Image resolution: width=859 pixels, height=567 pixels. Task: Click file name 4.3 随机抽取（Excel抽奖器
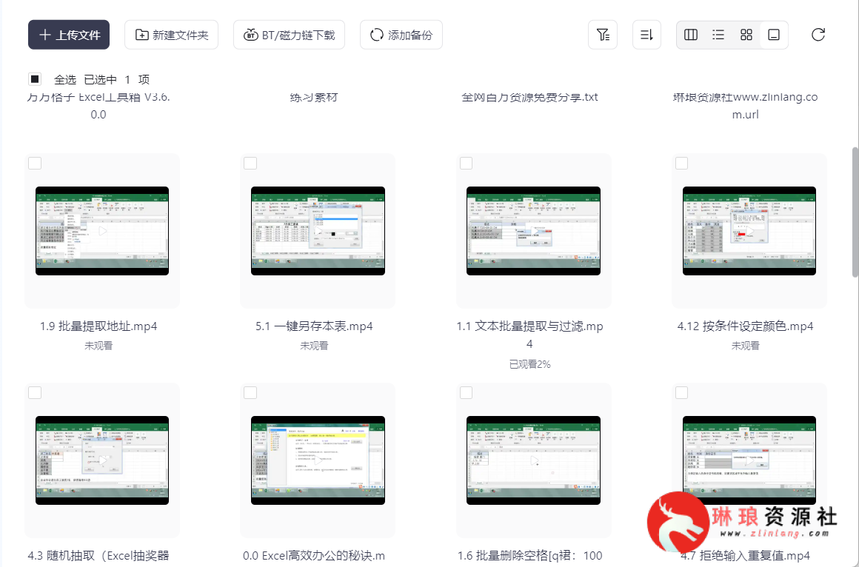click(x=98, y=556)
